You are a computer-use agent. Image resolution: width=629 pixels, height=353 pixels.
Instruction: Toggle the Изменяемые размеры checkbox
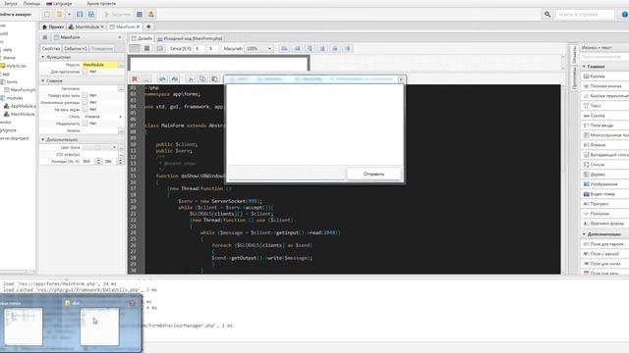(85, 102)
